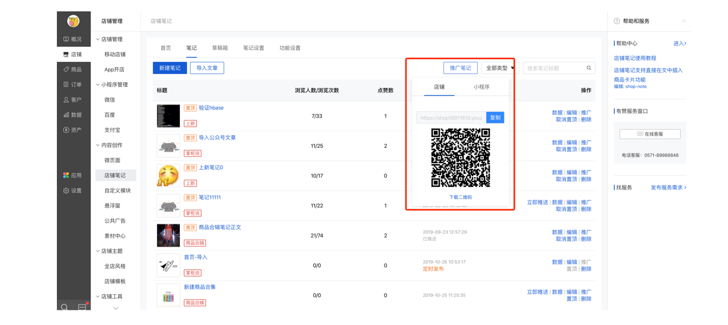
Task: Switch to the 首页 tab
Action: pos(166,48)
